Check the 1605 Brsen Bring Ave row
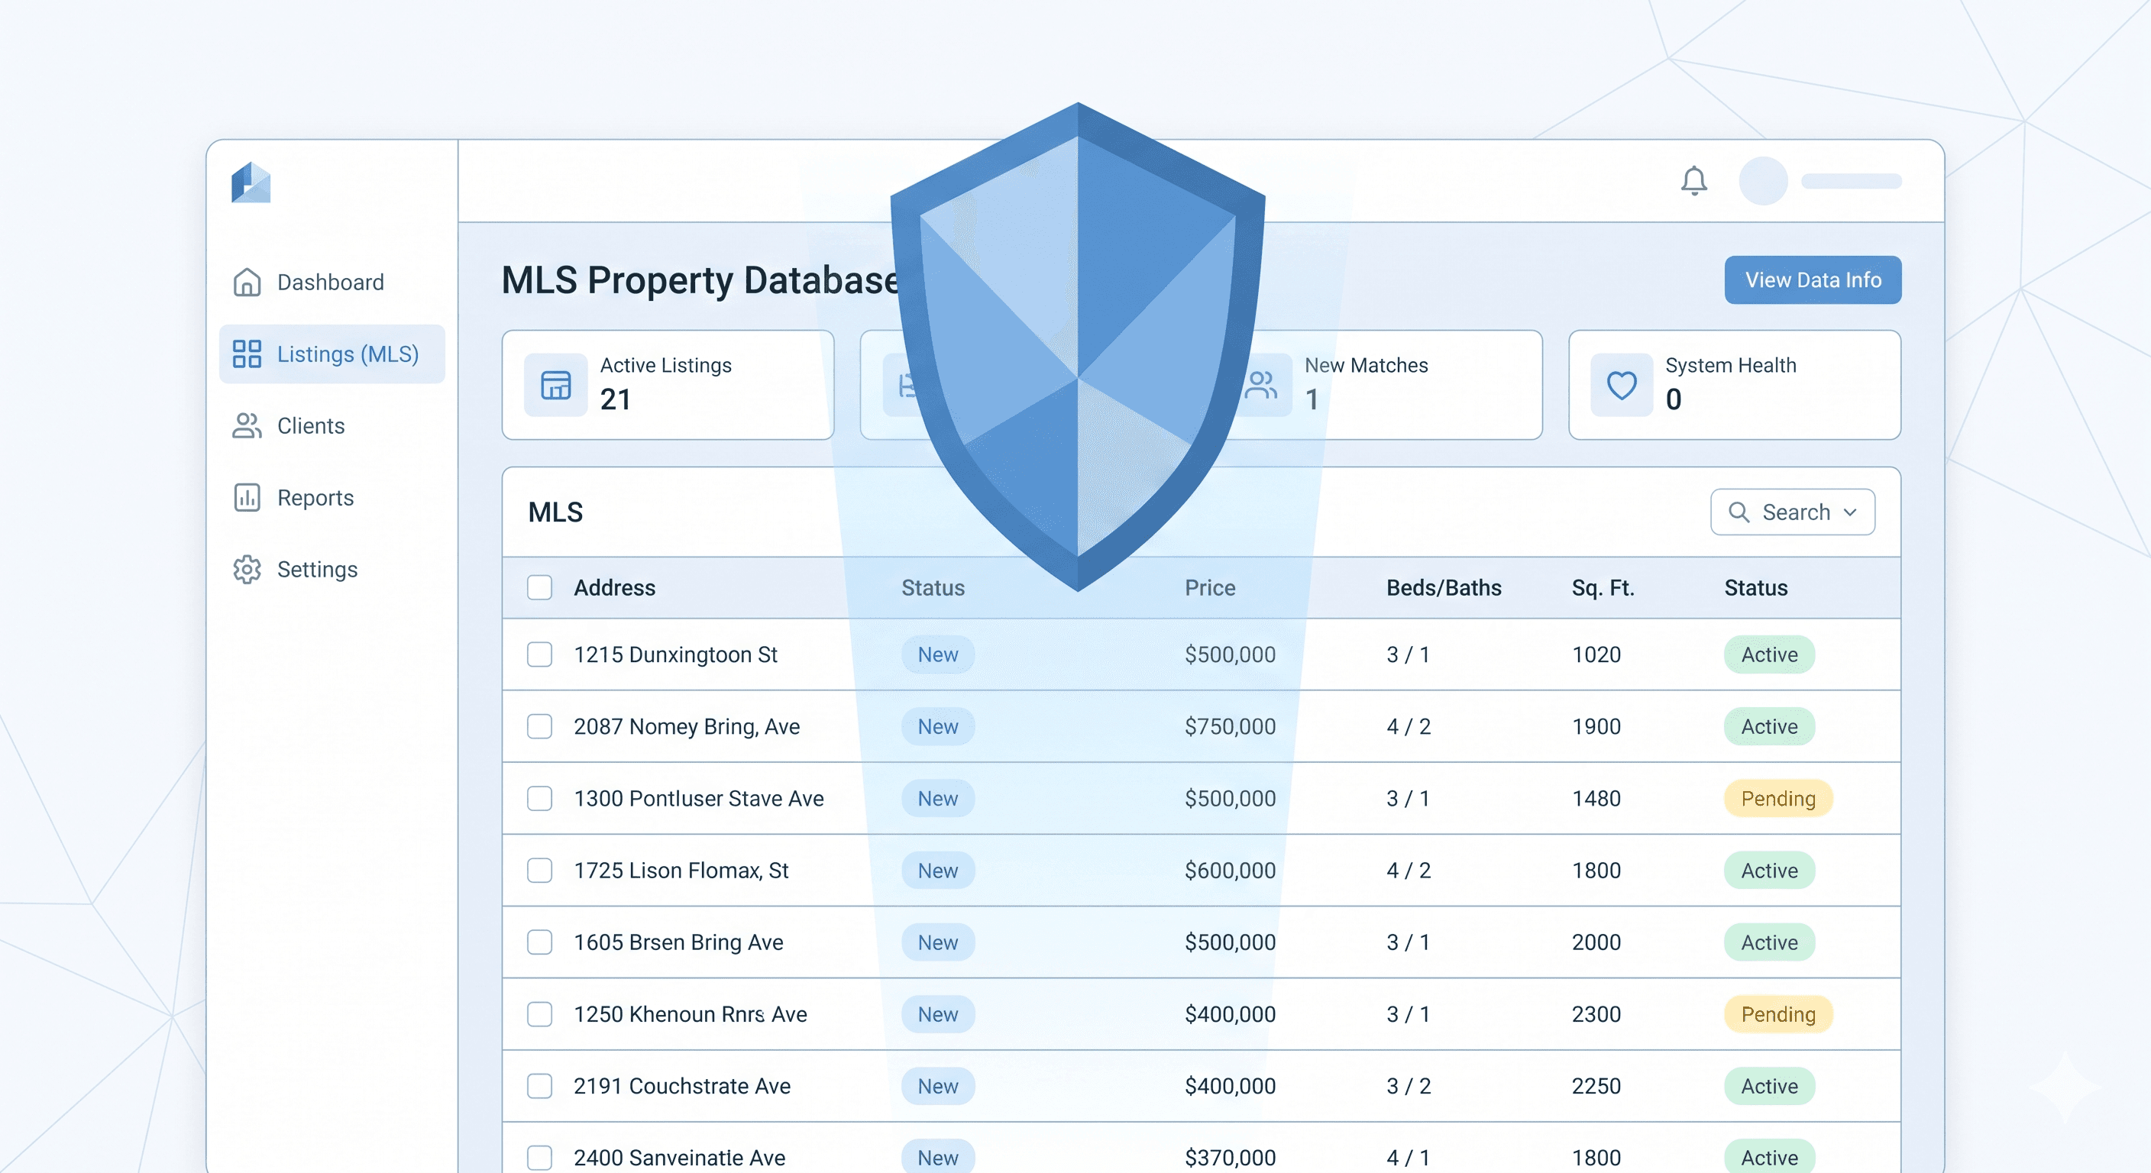This screenshot has height=1173, width=2151. click(539, 942)
